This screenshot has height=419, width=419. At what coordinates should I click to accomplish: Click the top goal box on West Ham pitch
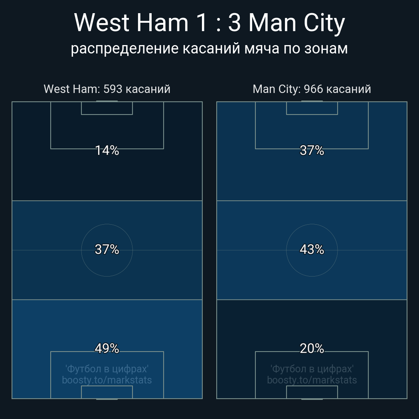pos(107,108)
